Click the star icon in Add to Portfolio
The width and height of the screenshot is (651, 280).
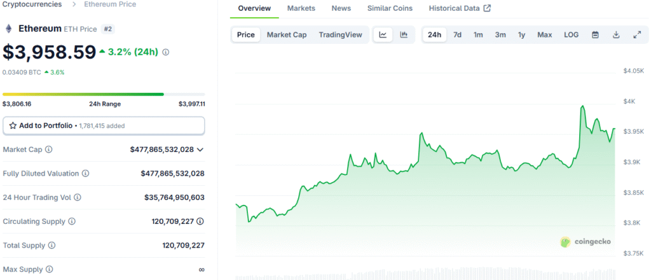tap(13, 125)
